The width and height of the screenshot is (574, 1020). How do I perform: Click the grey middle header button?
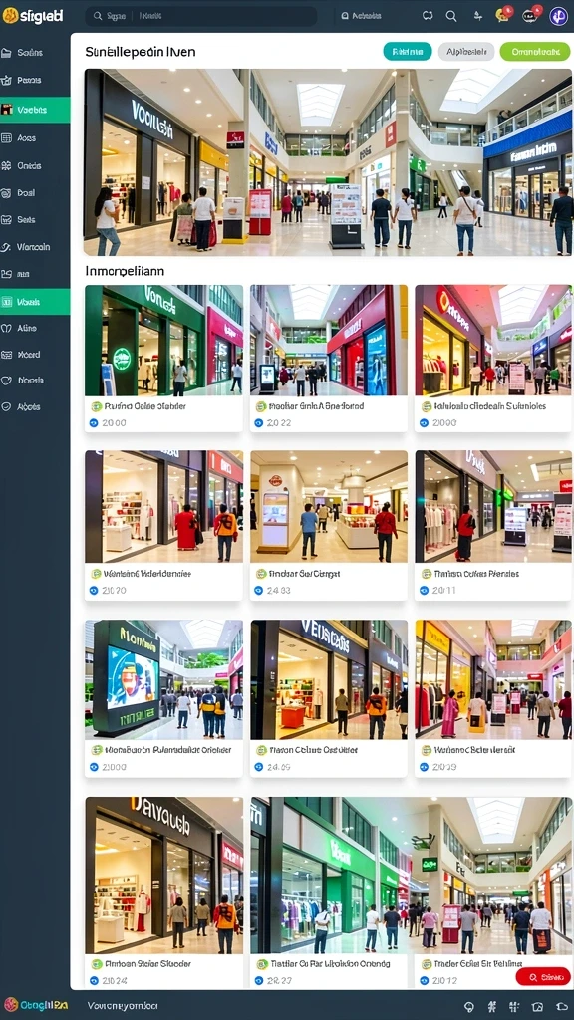(x=466, y=52)
